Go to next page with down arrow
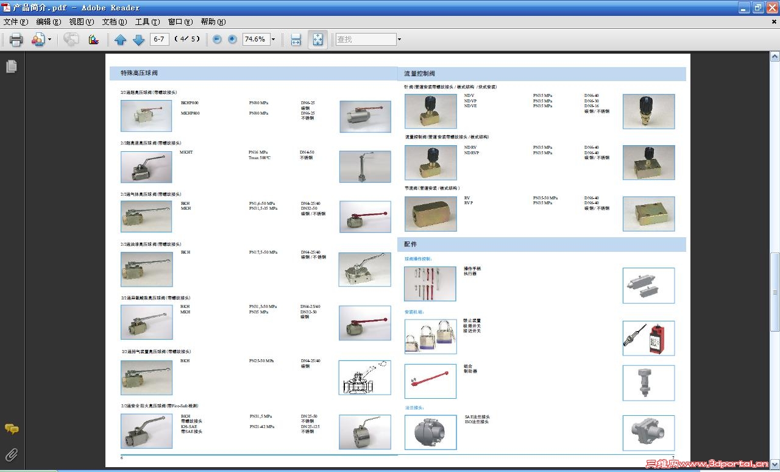Screen dimensions: 780x472 pyautogui.click(x=138, y=40)
